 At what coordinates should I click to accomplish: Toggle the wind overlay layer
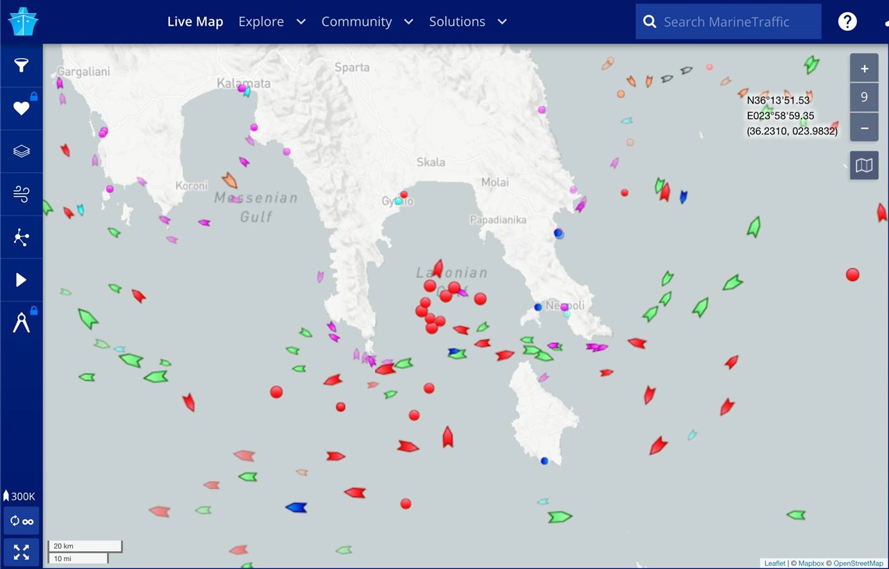click(x=21, y=194)
